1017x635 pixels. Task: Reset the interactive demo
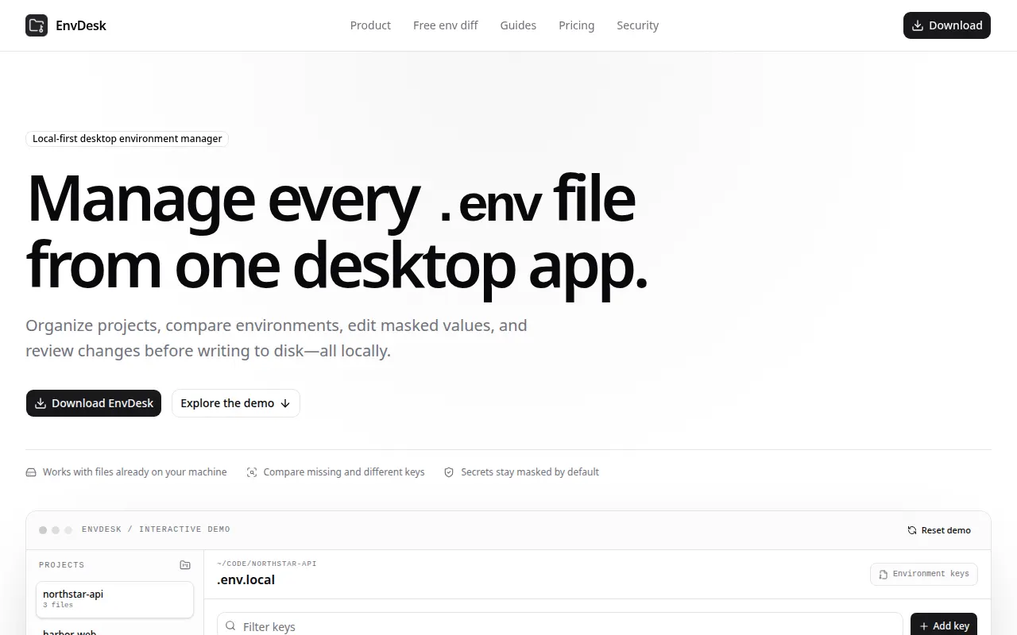(x=939, y=530)
